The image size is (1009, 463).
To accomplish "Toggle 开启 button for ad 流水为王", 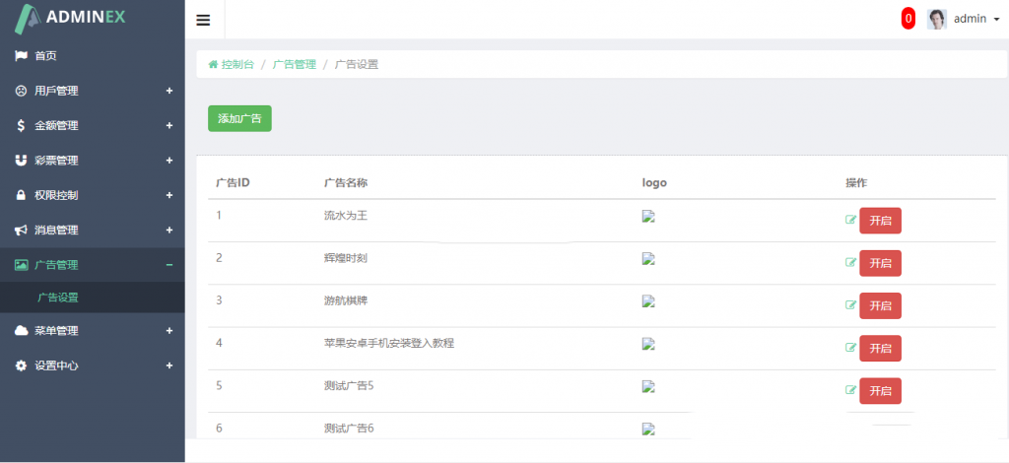I will [x=880, y=221].
